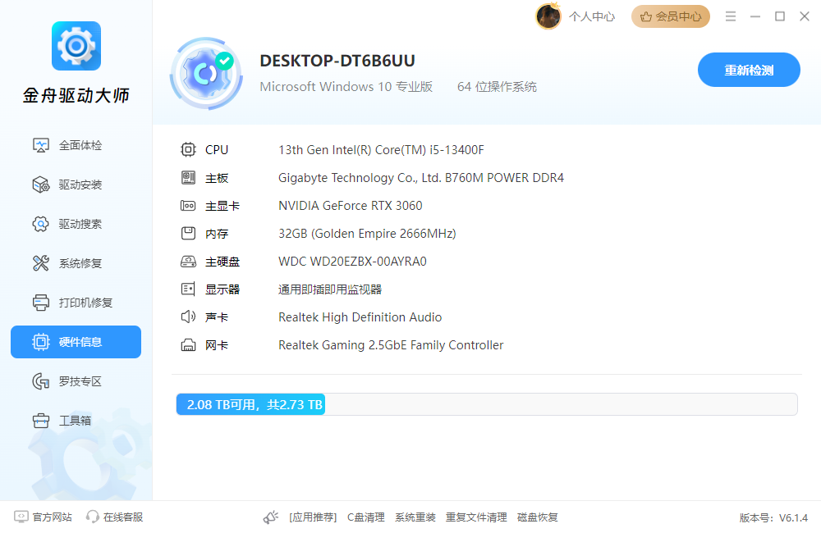Click Realtek High Definition Audio value
Screen dimensions: 821x533
pyautogui.click(x=360, y=317)
